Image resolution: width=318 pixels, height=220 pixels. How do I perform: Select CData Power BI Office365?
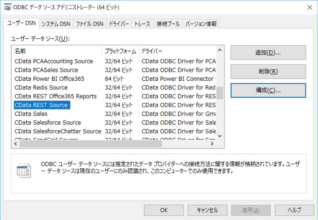[x=49, y=78]
